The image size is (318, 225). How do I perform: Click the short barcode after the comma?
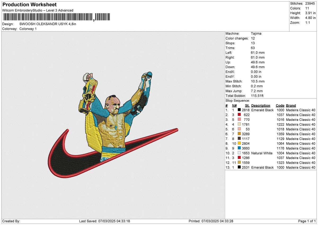pyautogui.click(x=102, y=17)
